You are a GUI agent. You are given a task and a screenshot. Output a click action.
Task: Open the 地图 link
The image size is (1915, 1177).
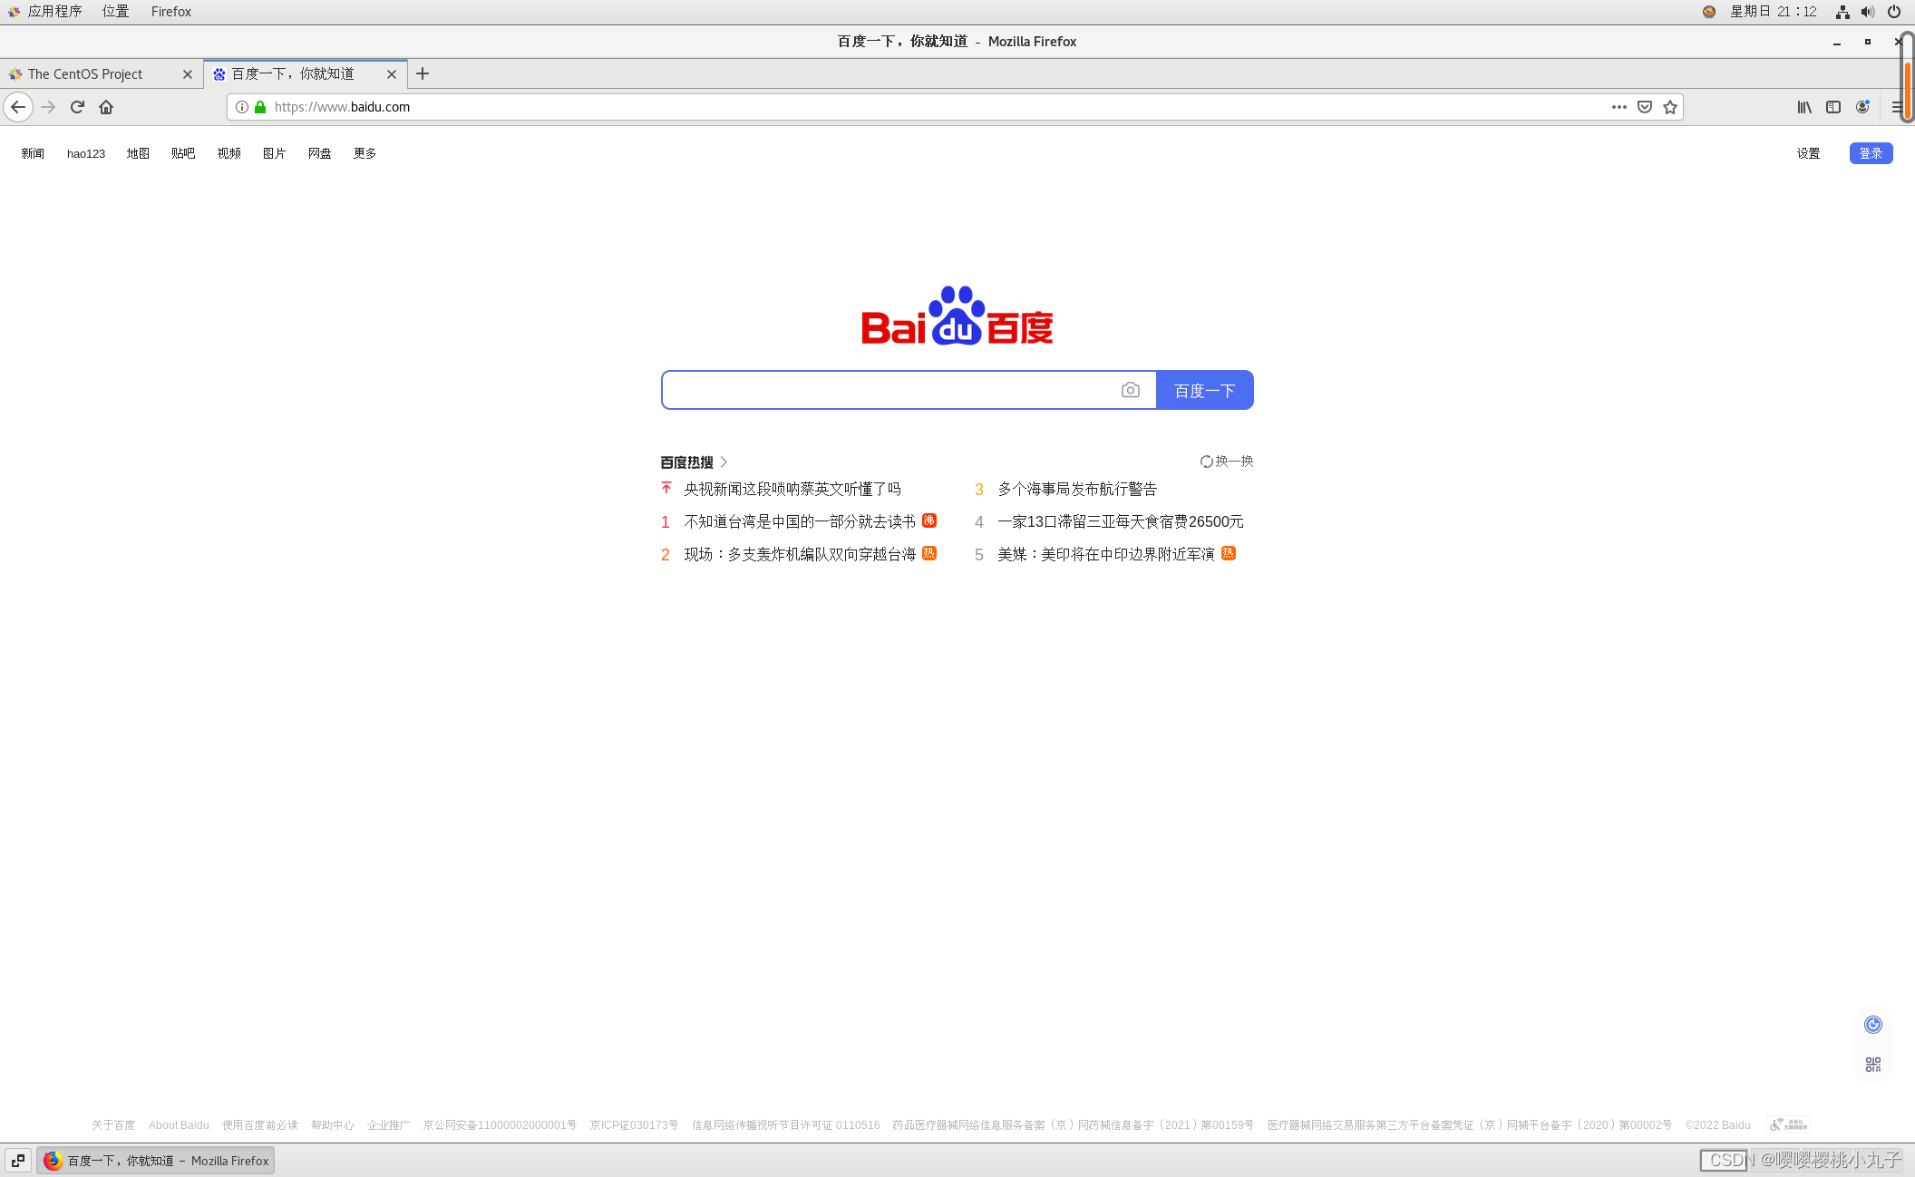pyautogui.click(x=138, y=153)
